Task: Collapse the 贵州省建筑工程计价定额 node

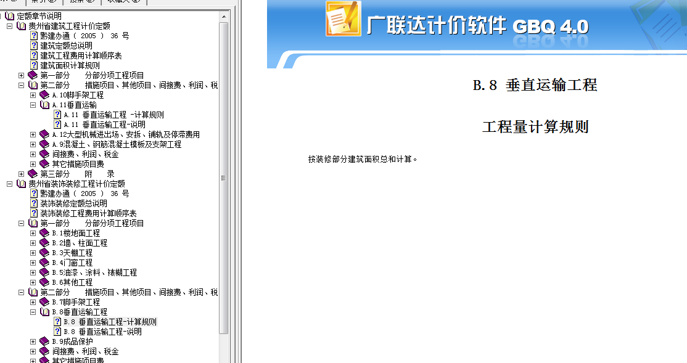Action: [9, 27]
